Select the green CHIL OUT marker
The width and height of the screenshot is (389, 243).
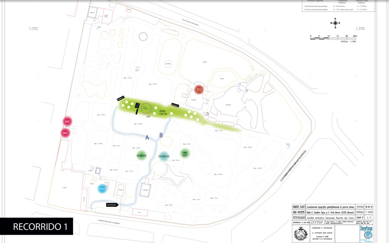pyautogui.click(x=185, y=153)
